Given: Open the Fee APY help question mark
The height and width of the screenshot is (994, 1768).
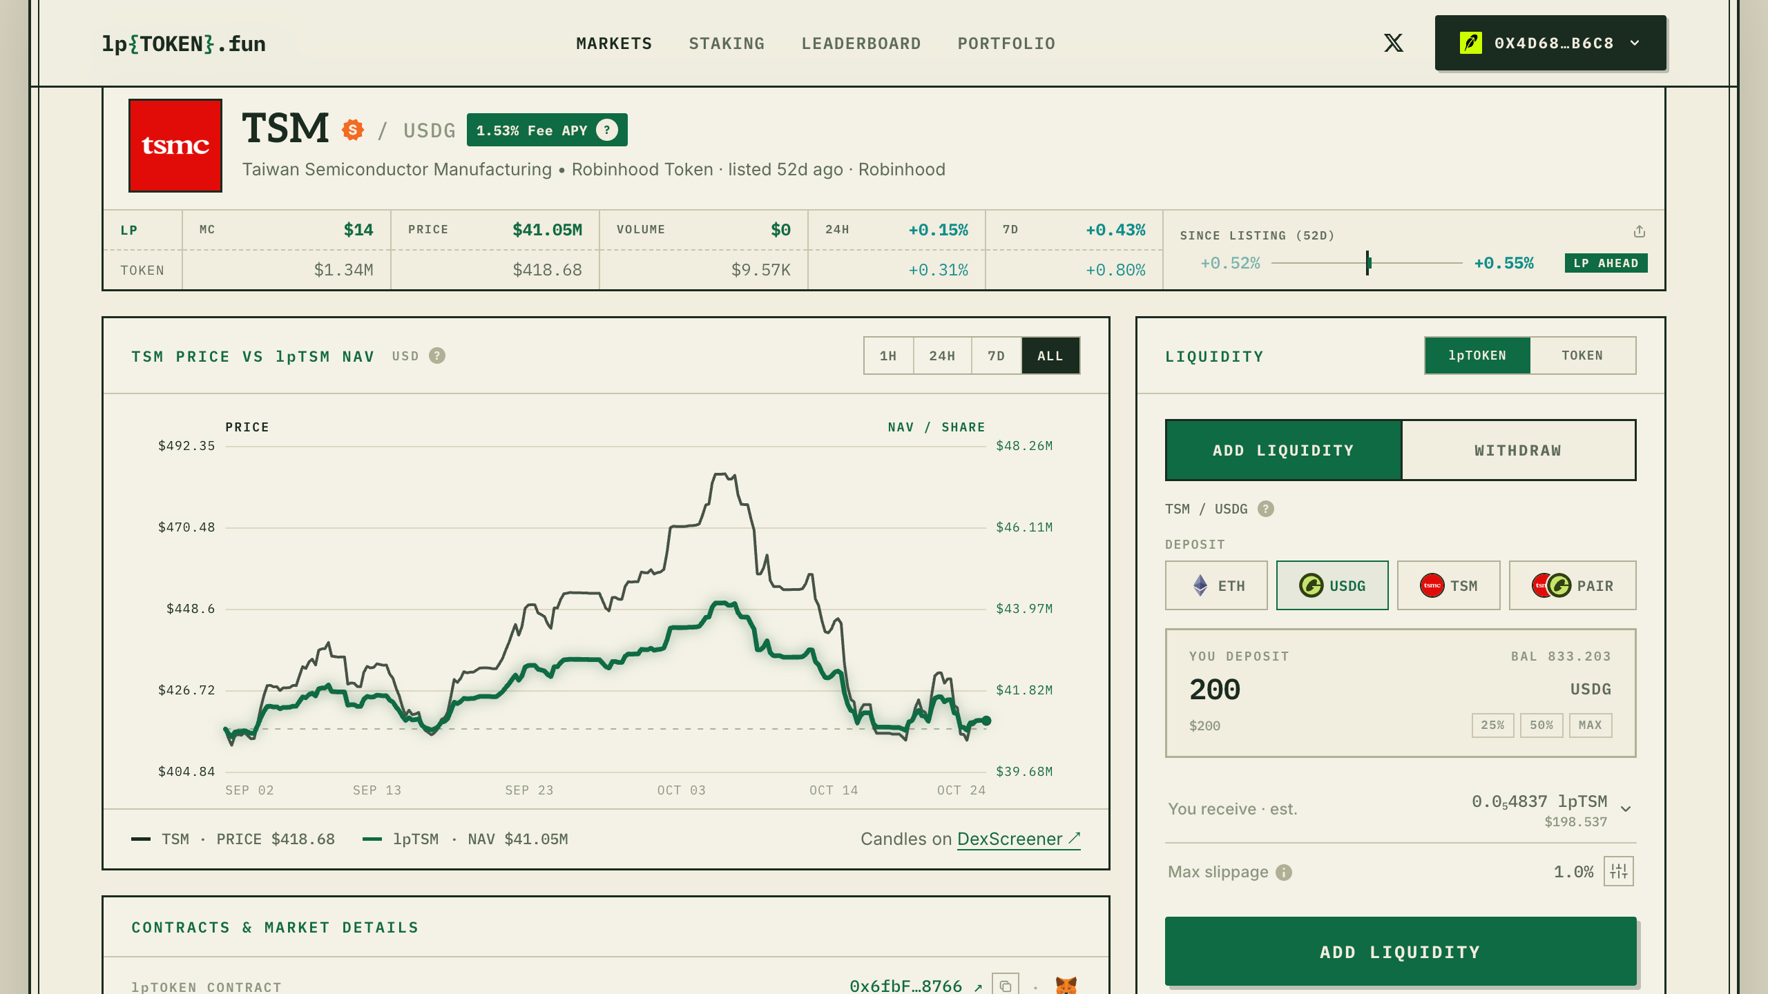Looking at the screenshot, I should tap(606, 130).
